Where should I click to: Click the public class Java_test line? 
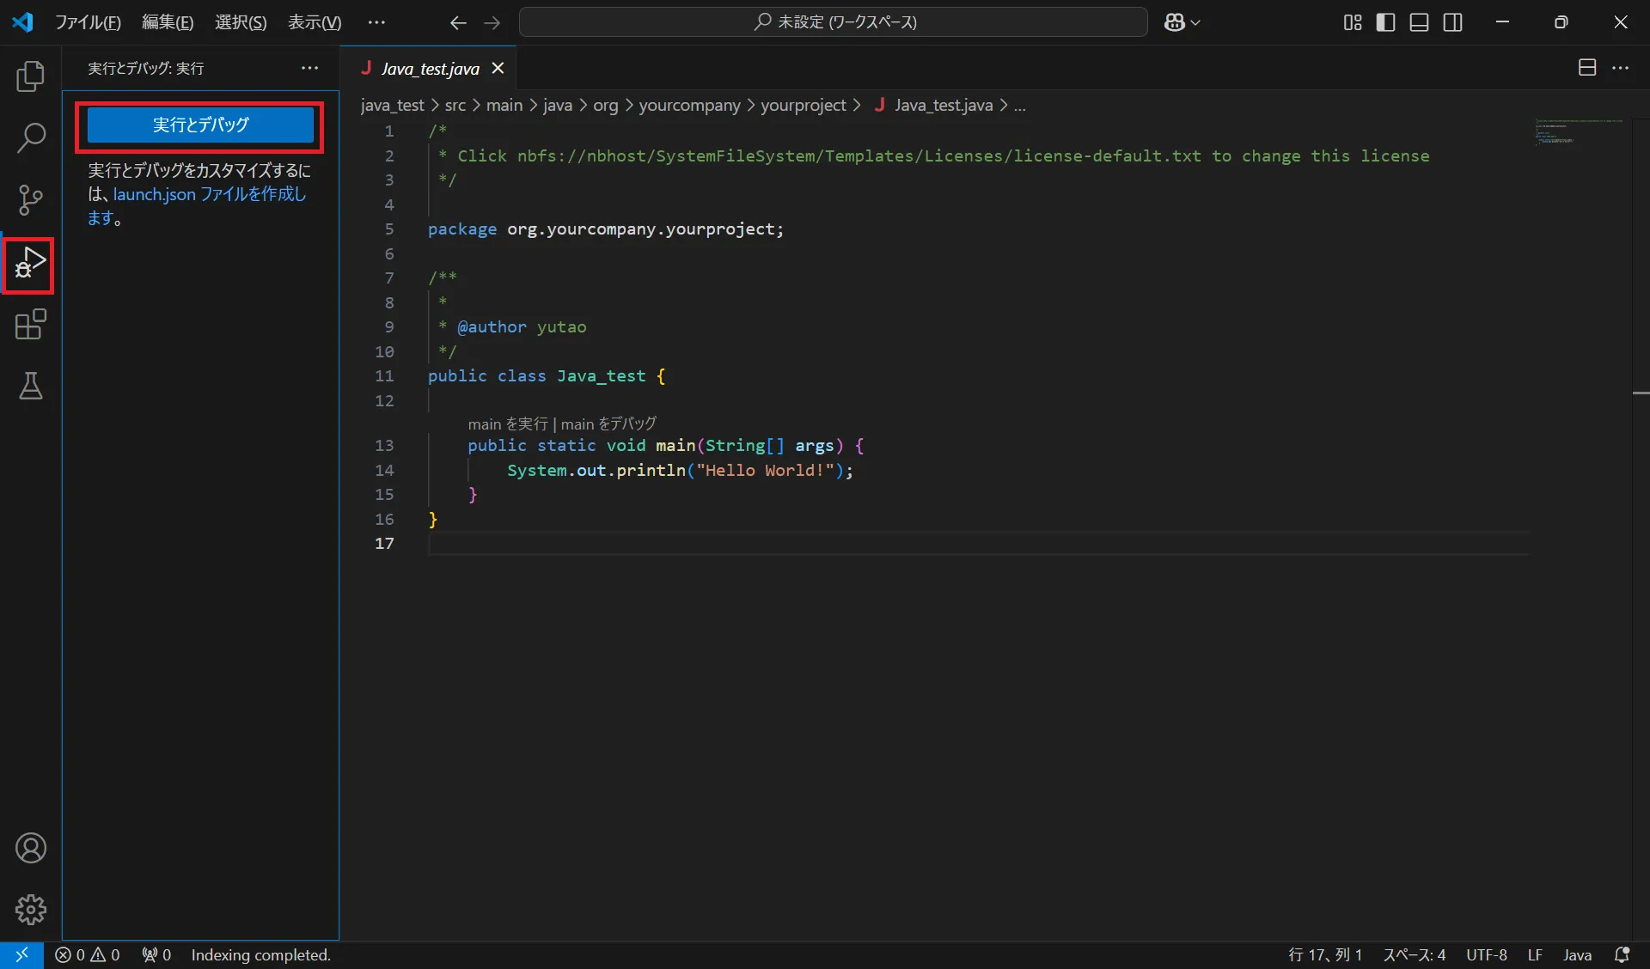click(x=547, y=375)
